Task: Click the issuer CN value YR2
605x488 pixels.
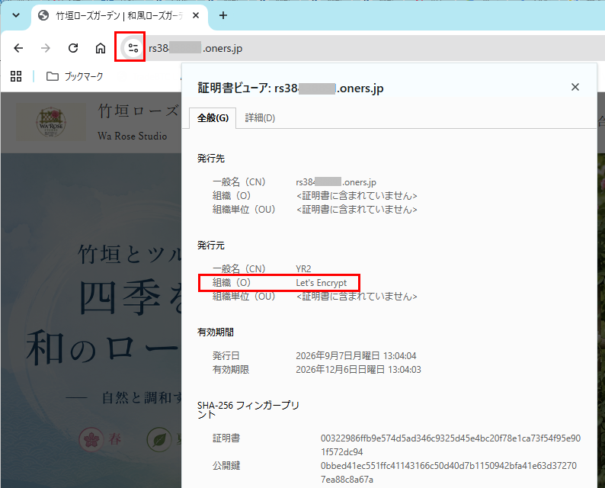Action: pyautogui.click(x=304, y=269)
